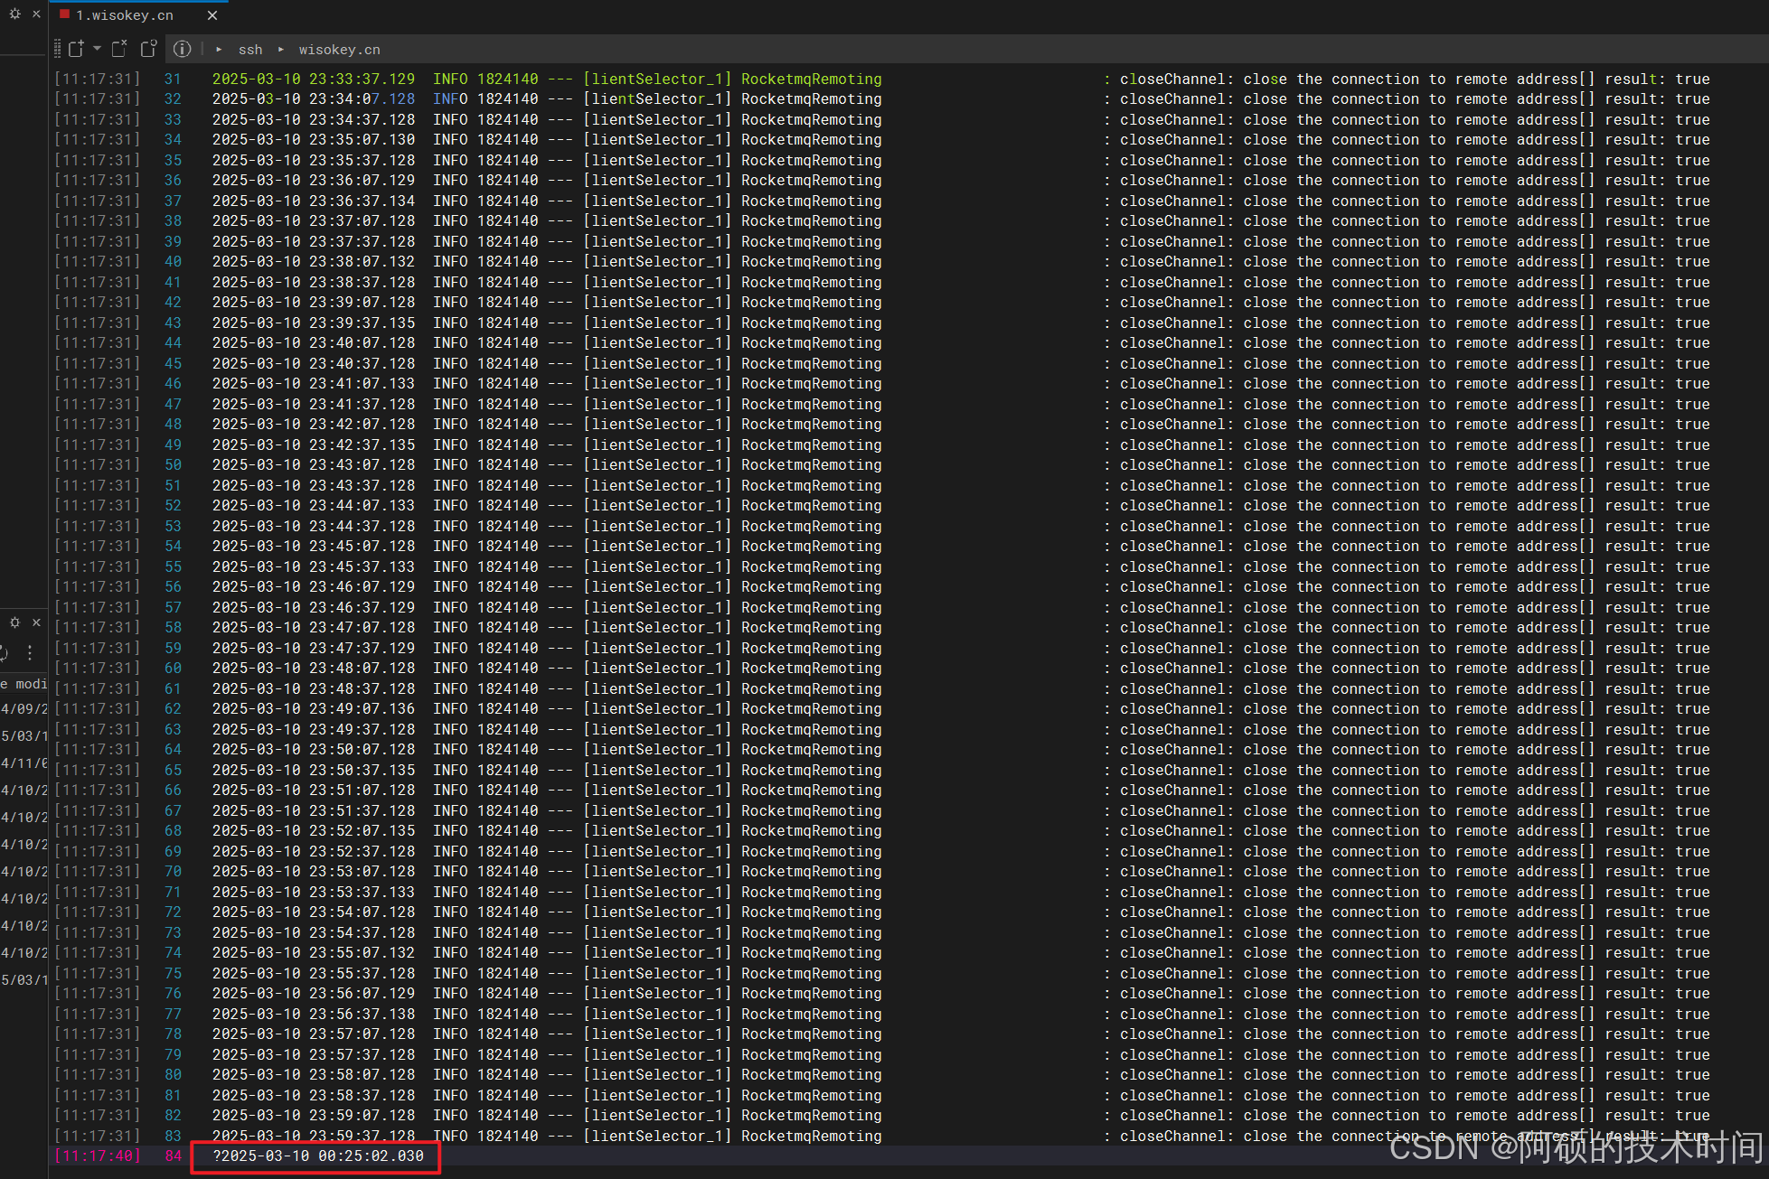The width and height of the screenshot is (1769, 1179).
Task: Close the 1.wisokey.cn tab
Action: [x=212, y=15]
